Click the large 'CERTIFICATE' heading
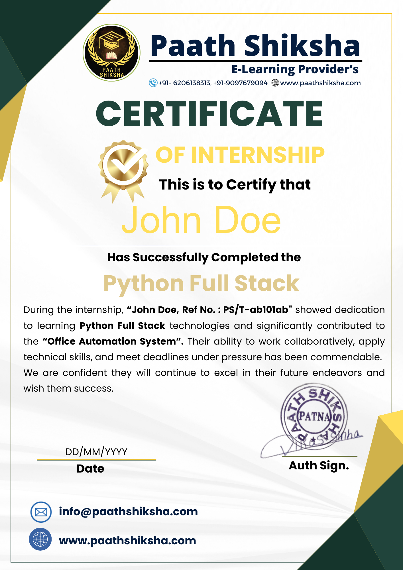Viewport: 403px width, 570px height. click(209, 113)
